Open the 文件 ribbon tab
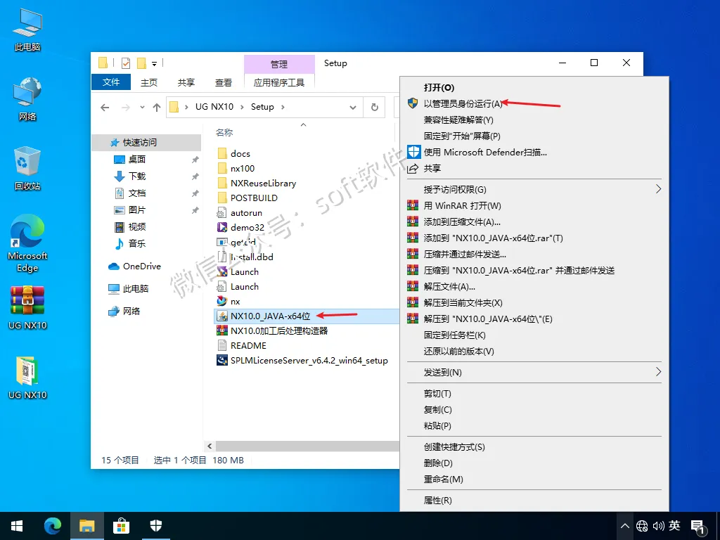 pos(111,82)
